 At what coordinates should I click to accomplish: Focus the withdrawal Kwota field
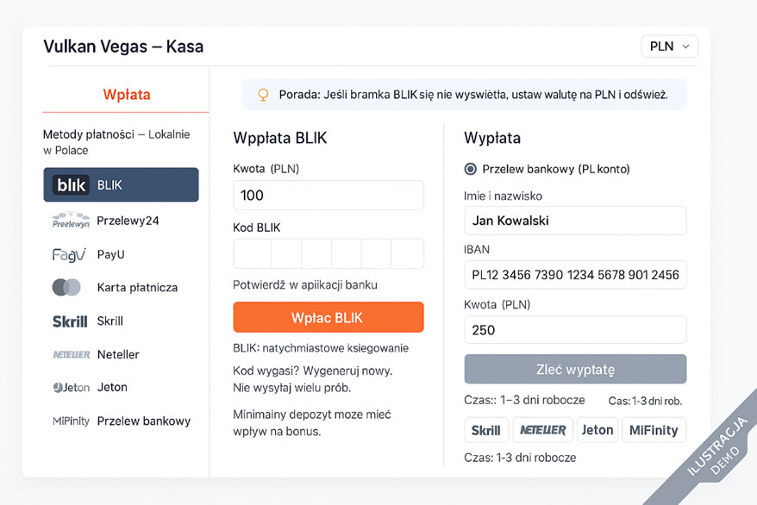click(x=575, y=329)
